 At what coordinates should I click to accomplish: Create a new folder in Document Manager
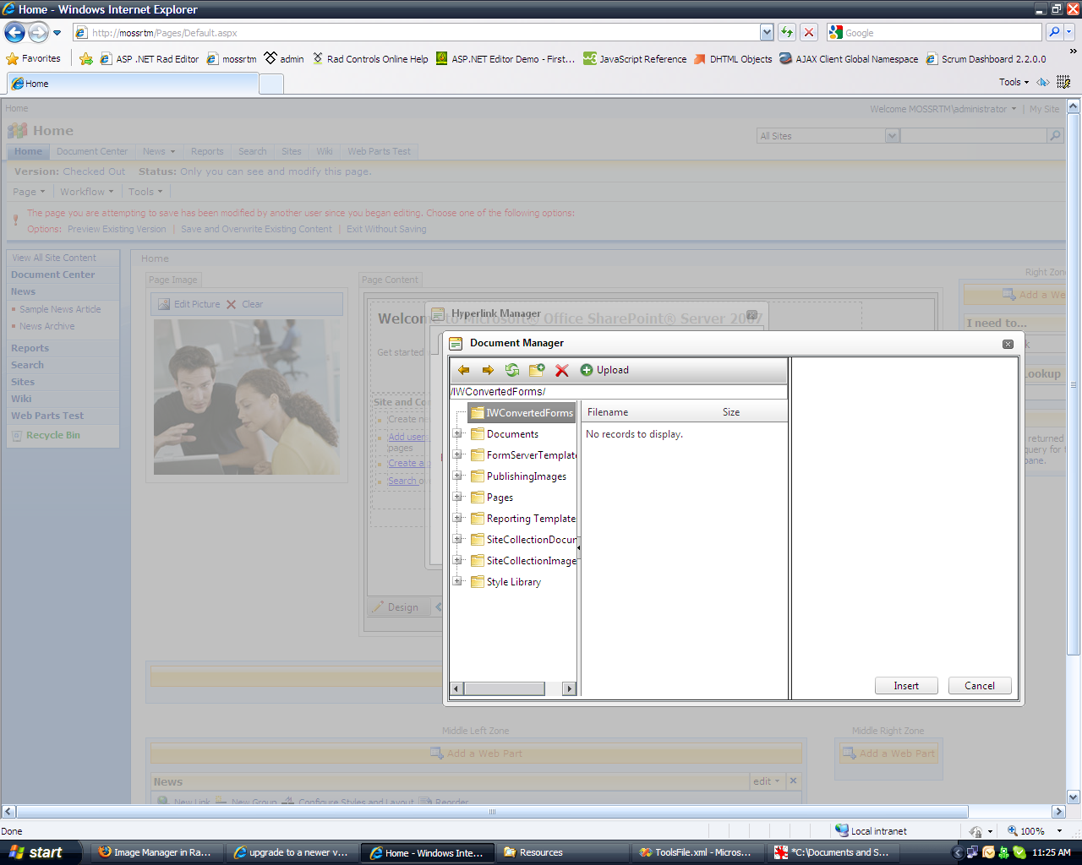[537, 370]
